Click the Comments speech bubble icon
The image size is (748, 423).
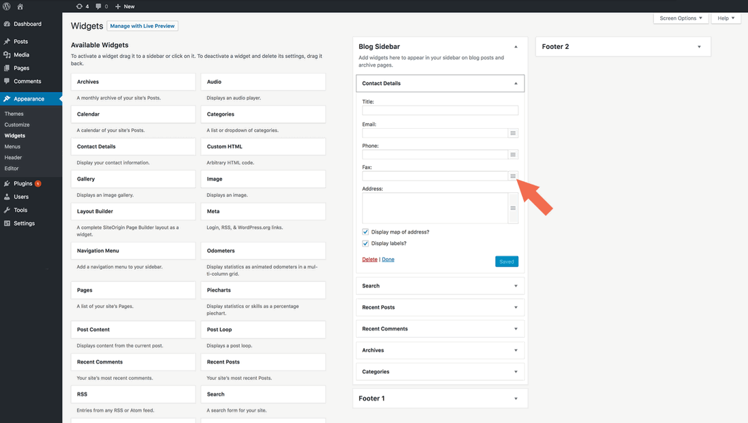(7, 82)
